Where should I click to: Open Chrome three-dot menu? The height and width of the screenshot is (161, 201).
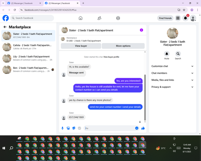(197, 10)
